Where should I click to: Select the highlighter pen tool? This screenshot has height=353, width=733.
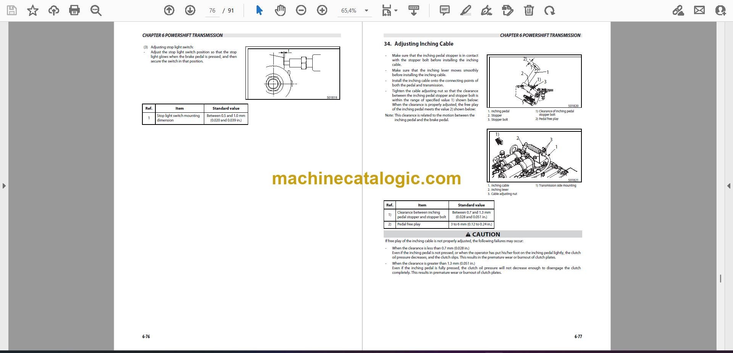[466, 11]
